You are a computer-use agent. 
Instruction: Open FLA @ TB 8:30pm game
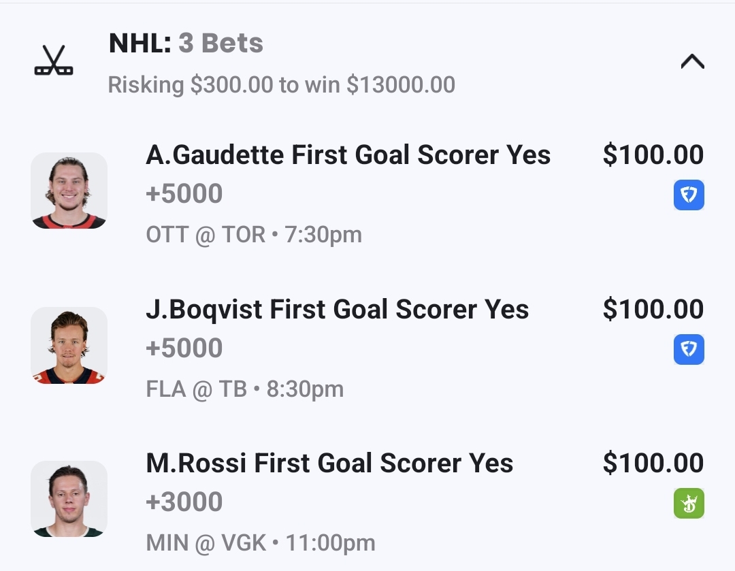[x=244, y=389]
